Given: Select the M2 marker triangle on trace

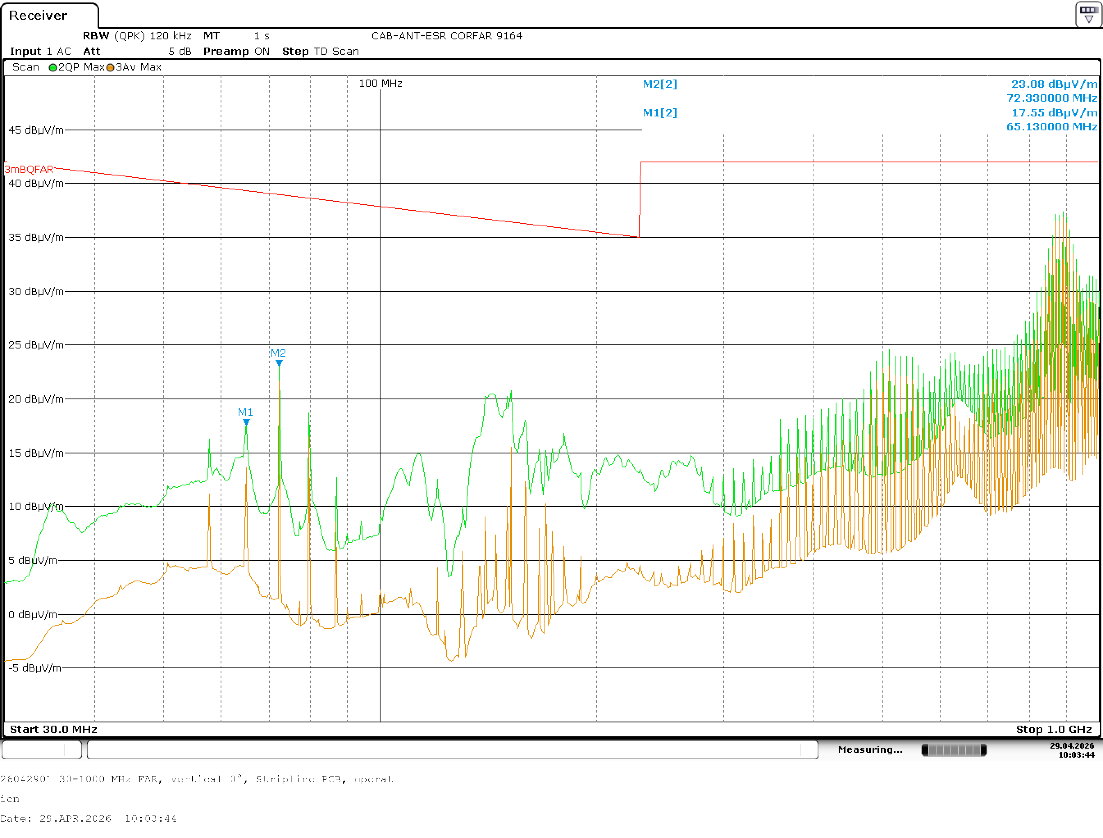Looking at the screenshot, I should [x=279, y=363].
